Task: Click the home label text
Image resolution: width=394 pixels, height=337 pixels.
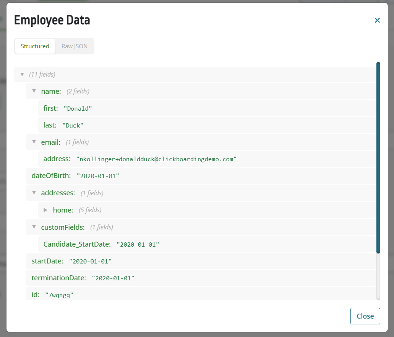Action: pyautogui.click(x=63, y=210)
